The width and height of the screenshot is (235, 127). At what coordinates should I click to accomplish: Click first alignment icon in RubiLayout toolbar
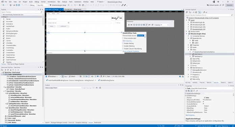[129, 25]
